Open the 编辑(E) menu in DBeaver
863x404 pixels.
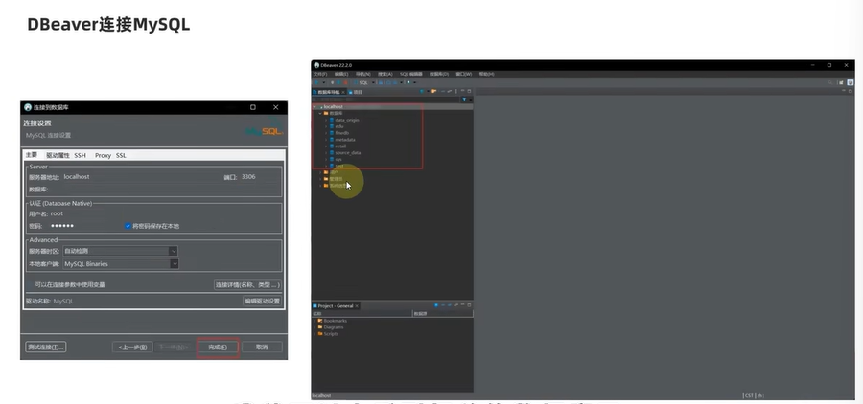[341, 74]
